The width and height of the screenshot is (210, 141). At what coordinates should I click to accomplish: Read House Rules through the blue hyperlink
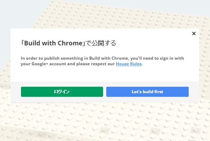129,64
